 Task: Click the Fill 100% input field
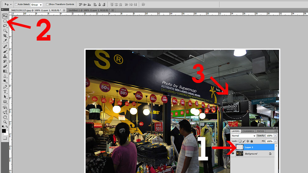[x=270, y=141]
